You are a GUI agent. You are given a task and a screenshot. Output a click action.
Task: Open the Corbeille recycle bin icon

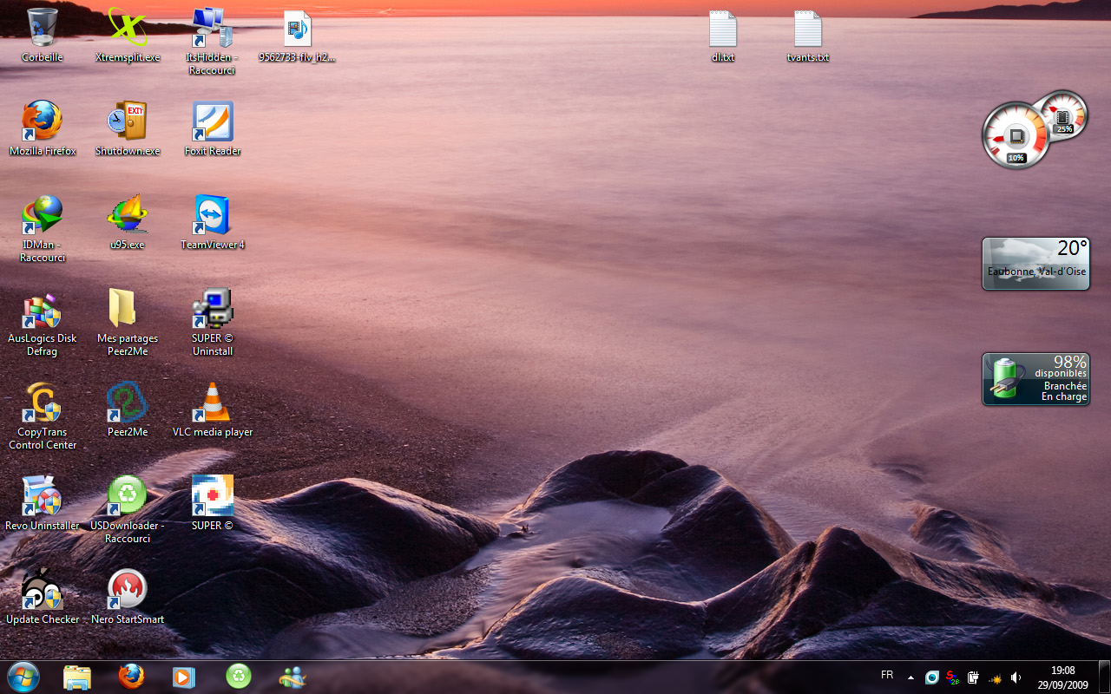(42, 29)
